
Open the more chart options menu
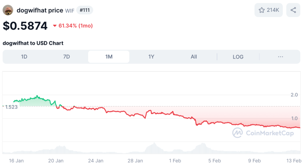(x=280, y=57)
